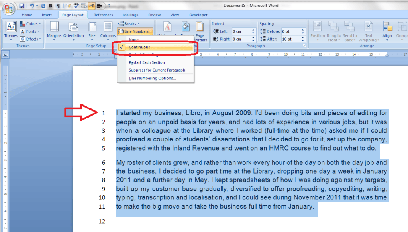Decrease the Left indent with down arrow

[253, 33]
